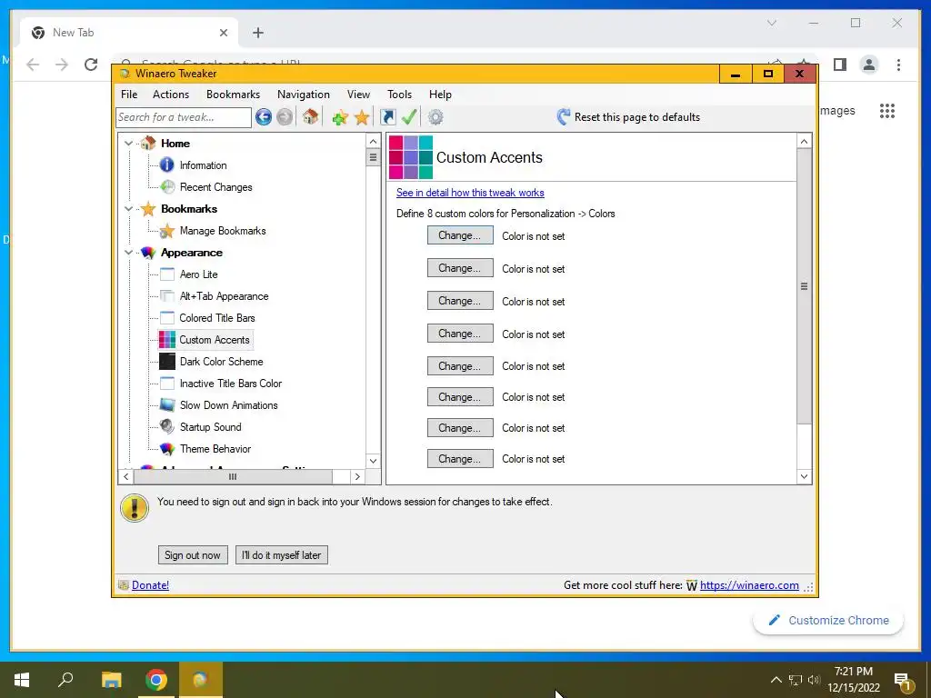This screenshot has width=931, height=698.
Task: Click the seventh Change... color button
Action: click(x=460, y=428)
